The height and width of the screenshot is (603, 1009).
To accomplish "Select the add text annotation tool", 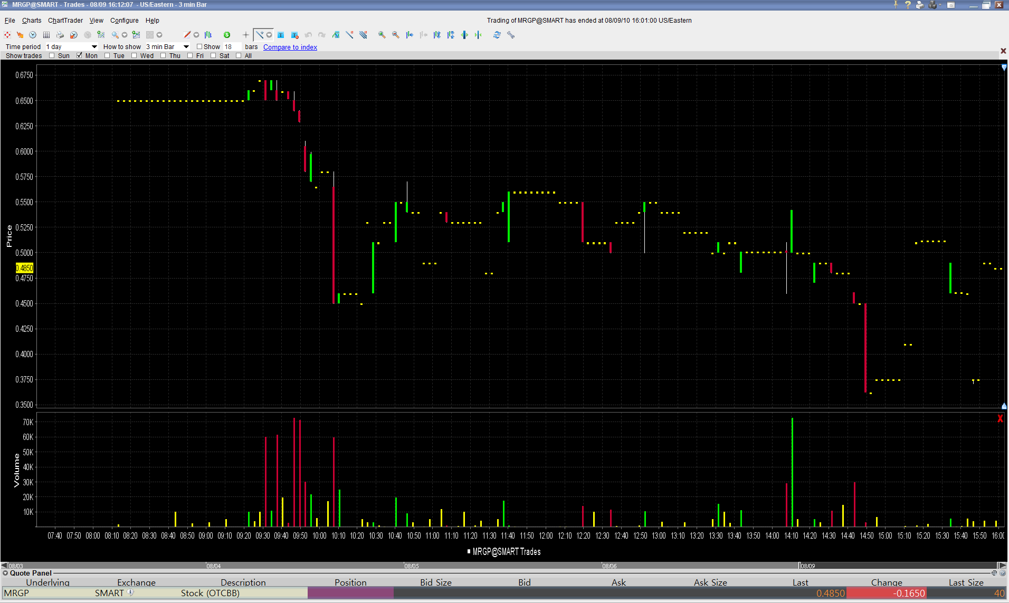I will point(281,35).
